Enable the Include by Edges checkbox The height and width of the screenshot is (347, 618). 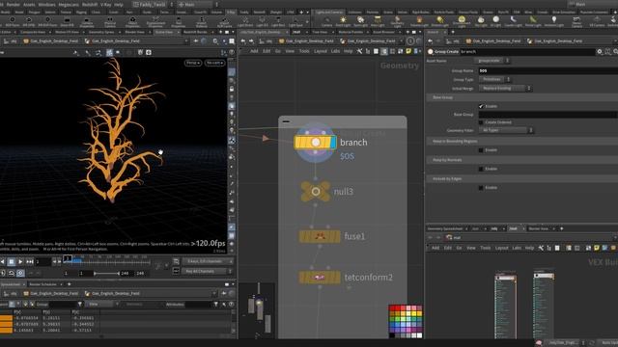click(481, 188)
